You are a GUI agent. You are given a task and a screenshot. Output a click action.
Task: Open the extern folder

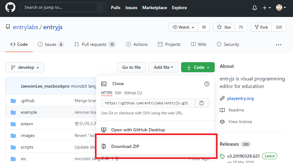click(x=27, y=124)
